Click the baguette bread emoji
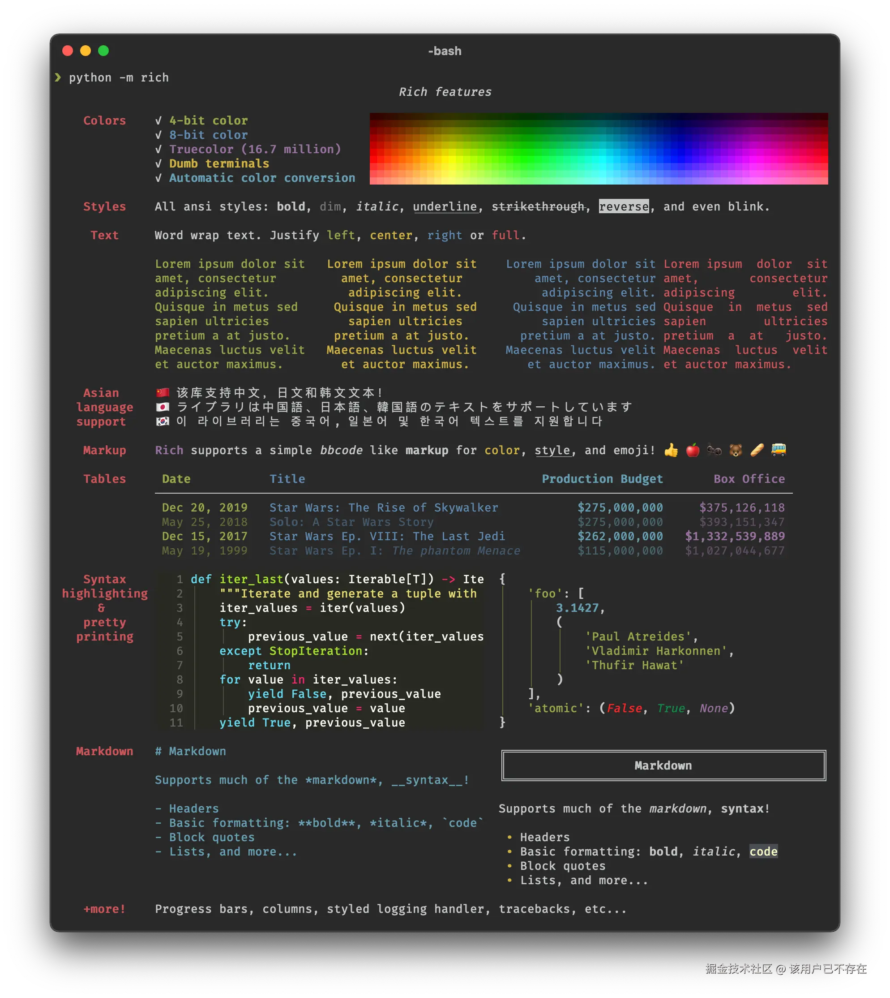 pos(757,450)
